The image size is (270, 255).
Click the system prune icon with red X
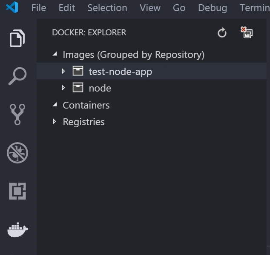pyautogui.click(x=247, y=32)
